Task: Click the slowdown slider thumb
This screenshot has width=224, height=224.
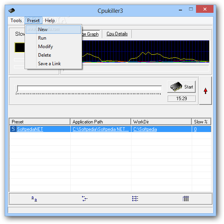Action: (x=16, y=89)
